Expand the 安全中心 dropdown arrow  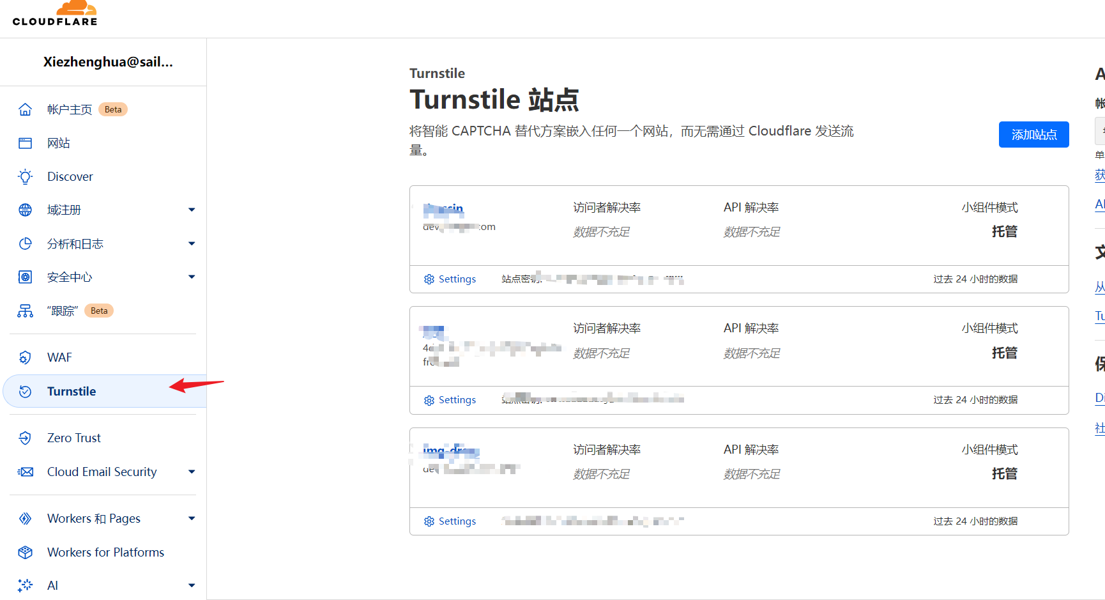click(192, 277)
